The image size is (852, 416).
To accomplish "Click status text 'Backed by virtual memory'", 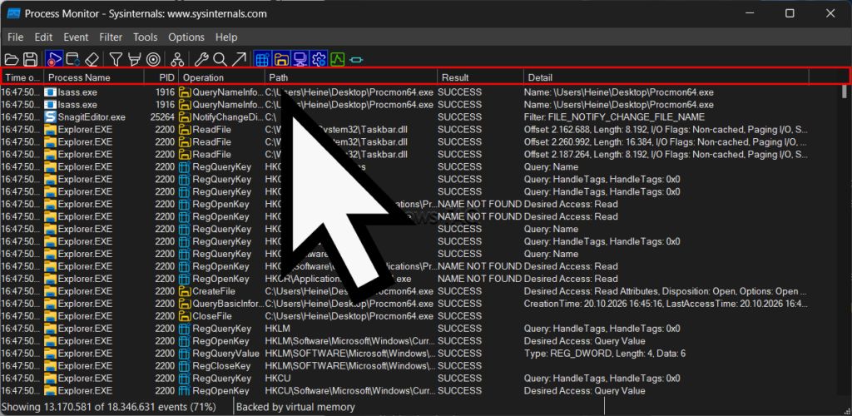I will point(295,407).
